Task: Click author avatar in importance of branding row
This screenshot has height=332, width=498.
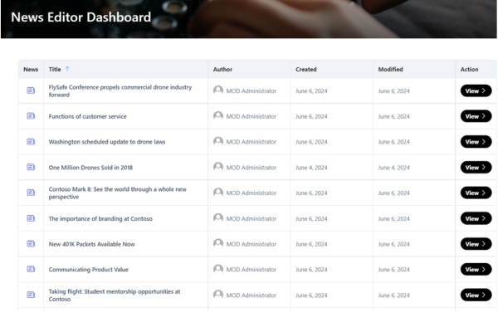Action: [x=218, y=218]
